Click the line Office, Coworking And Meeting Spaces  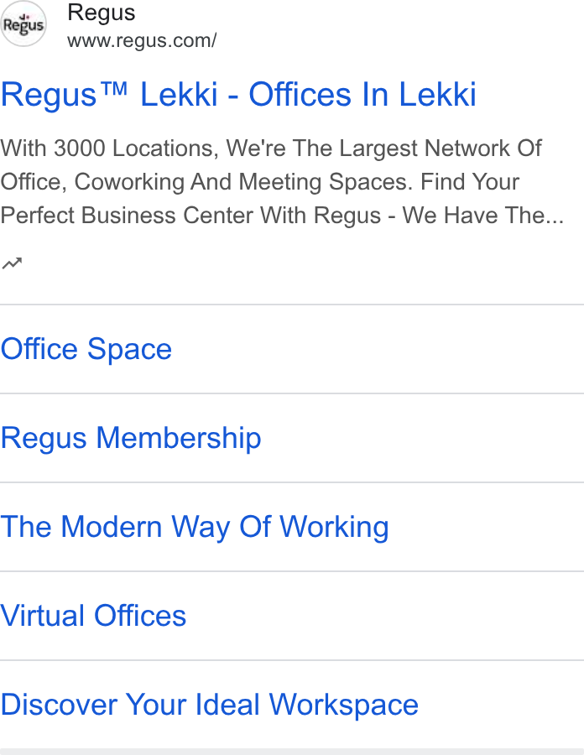(260, 182)
